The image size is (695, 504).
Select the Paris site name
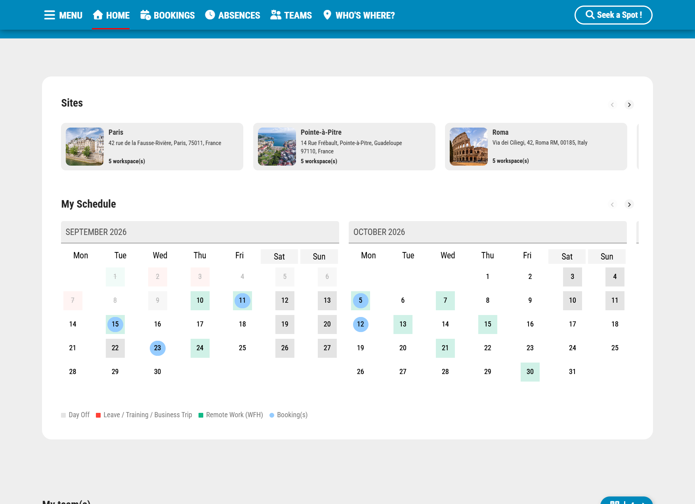pos(116,132)
